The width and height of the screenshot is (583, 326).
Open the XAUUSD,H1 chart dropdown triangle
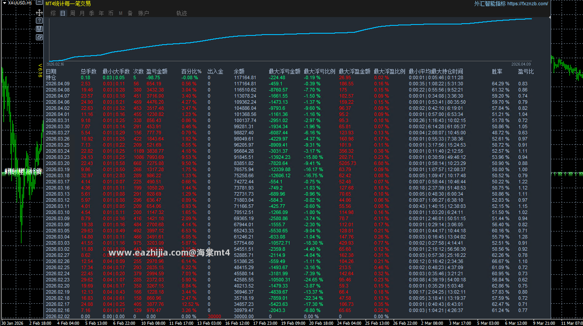tap(4, 3)
